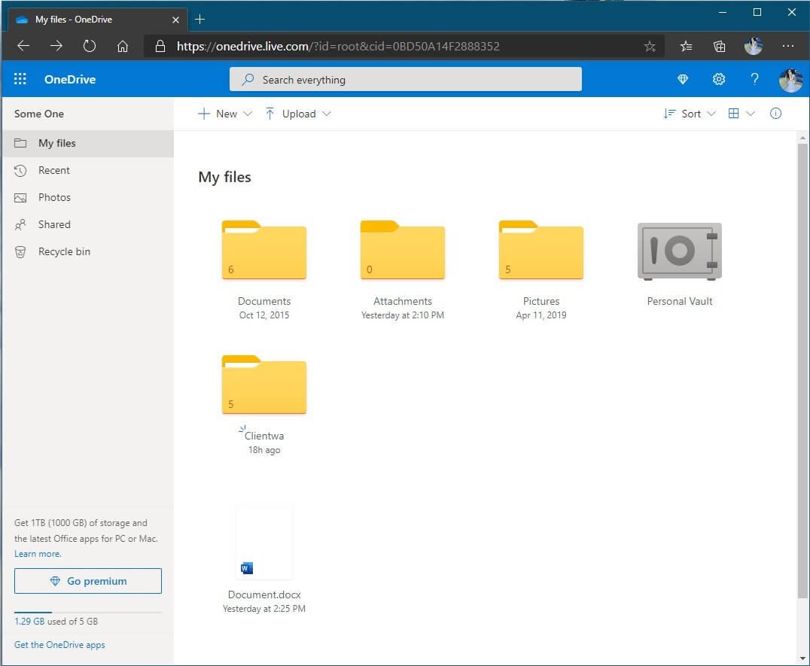Click the Search everything box
Image resolution: width=810 pixels, height=666 pixels.
pos(406,79)
